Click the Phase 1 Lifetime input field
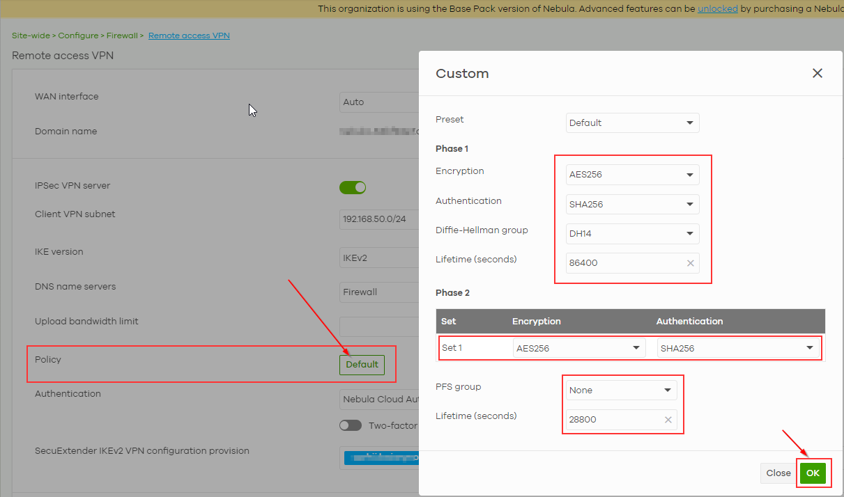 (624, 263)
